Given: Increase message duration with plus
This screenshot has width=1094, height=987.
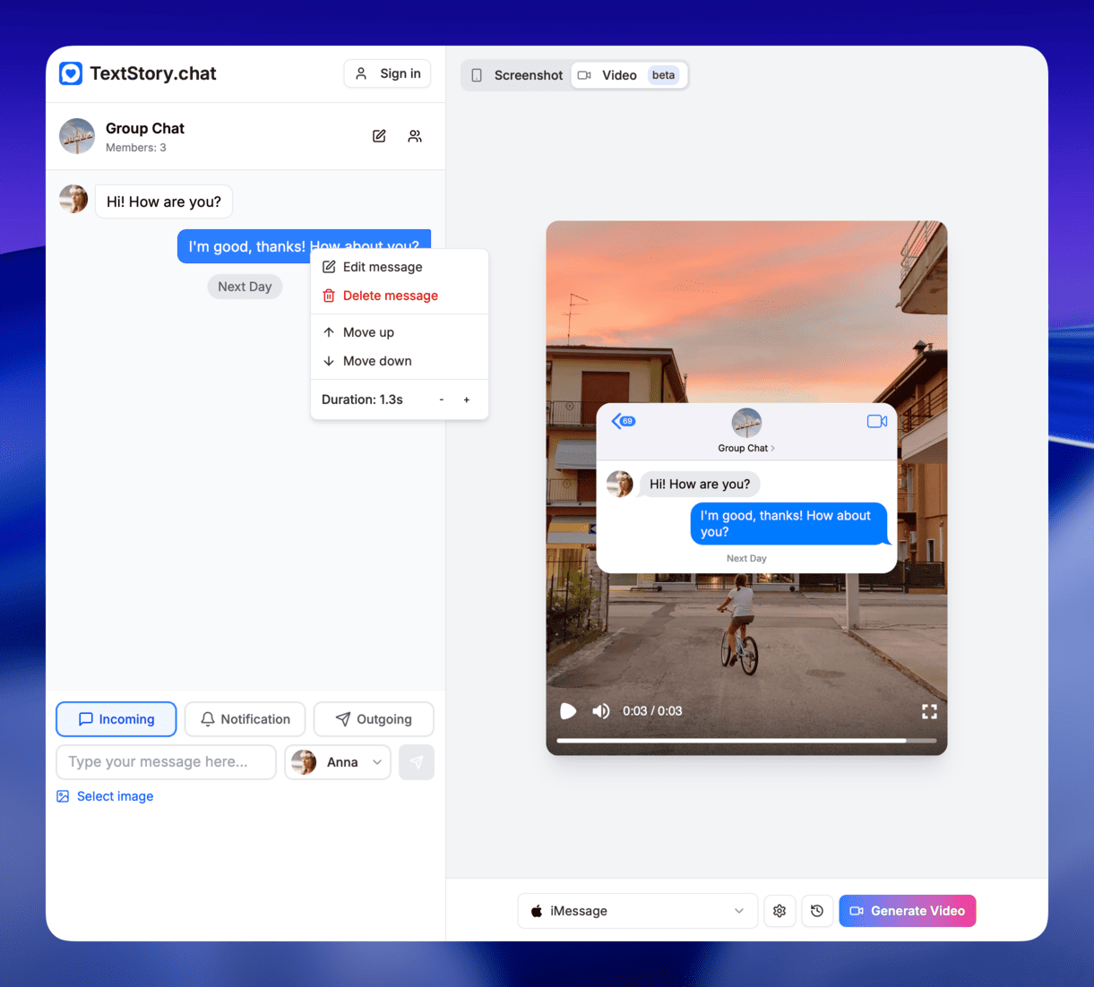Looking at the screenshot, I should [467, 400].
